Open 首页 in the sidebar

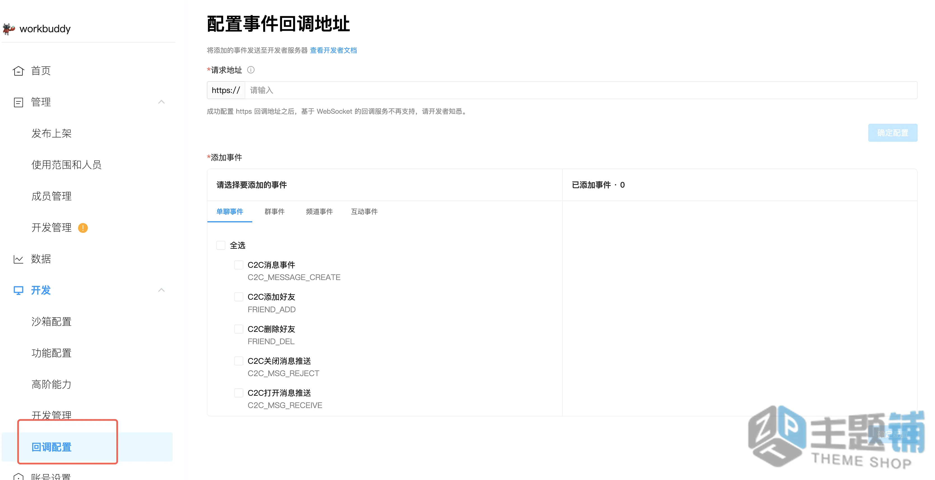(41, 71)
